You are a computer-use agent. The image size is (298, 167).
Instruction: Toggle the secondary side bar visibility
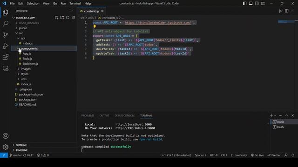click(257, 3)
